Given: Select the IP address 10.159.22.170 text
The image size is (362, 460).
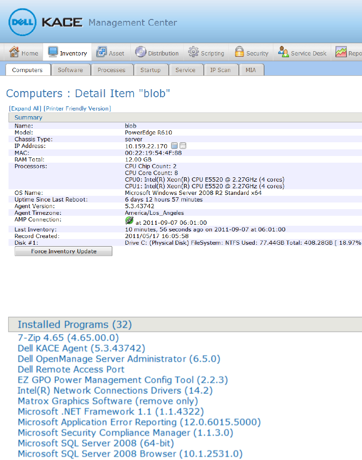Looking at the screenshot, I should coord(146,146).
